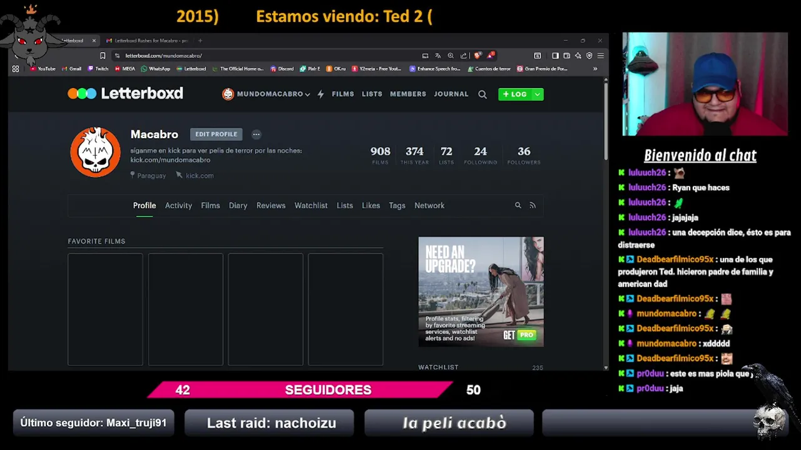The height and width of the screenshot is (450, 801).
Task: Switch to the Letterboxd Rushes for Macabro browser tab
Action: 147,41
